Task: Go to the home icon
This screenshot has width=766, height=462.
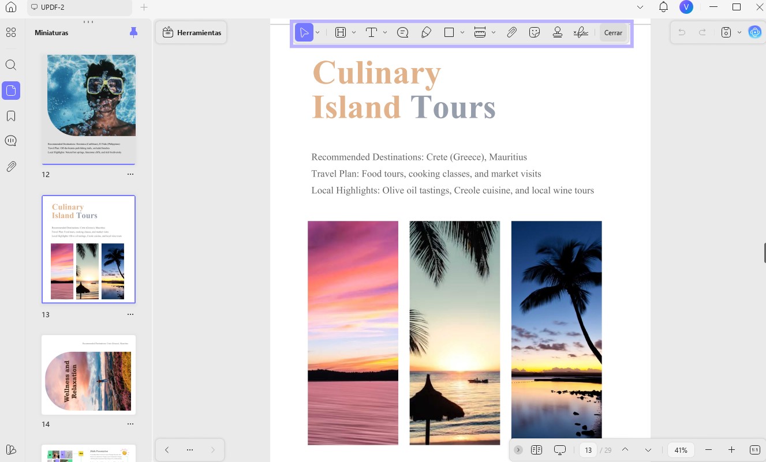Action: click(x=10, y=7)
